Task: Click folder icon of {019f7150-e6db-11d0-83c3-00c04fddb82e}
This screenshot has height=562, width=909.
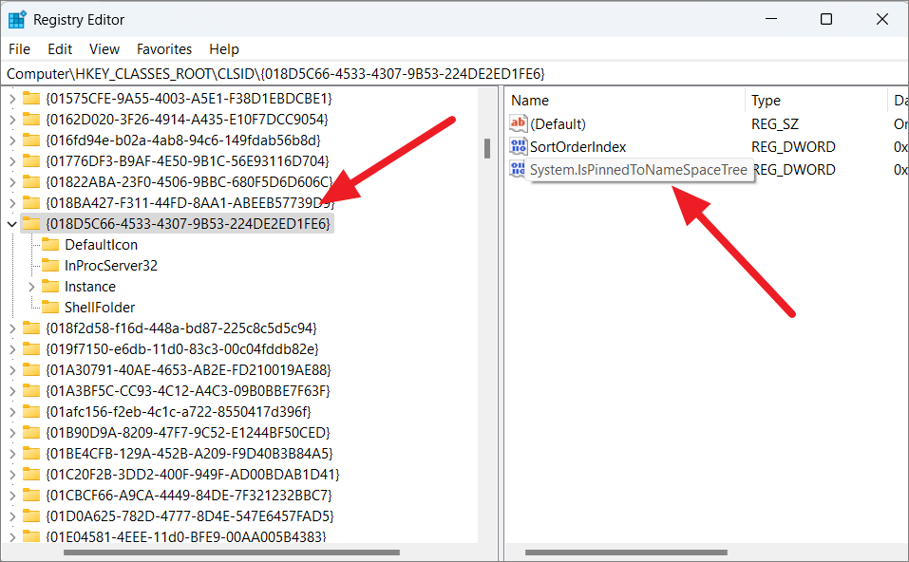Action: [x=30, y=348]
